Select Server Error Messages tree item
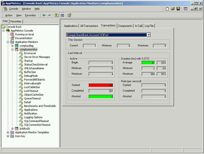This screenshot has height=154, width=204. click(x=37, y=57)
